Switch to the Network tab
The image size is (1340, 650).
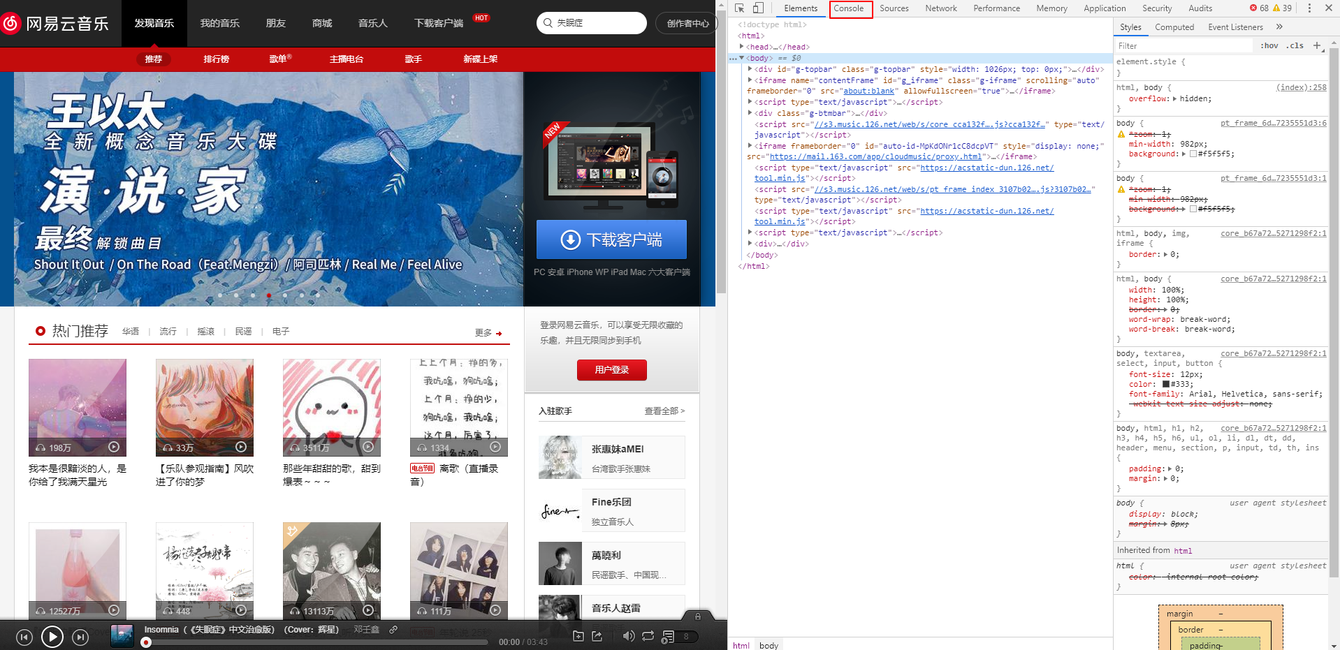point(941,8)
